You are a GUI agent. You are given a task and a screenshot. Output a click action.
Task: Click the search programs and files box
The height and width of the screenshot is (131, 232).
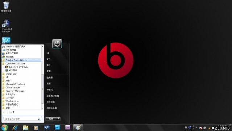point(22,119)
